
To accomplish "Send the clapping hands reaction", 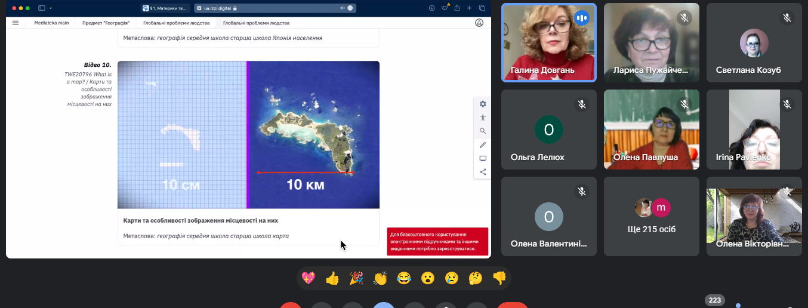I will (380, 278).
